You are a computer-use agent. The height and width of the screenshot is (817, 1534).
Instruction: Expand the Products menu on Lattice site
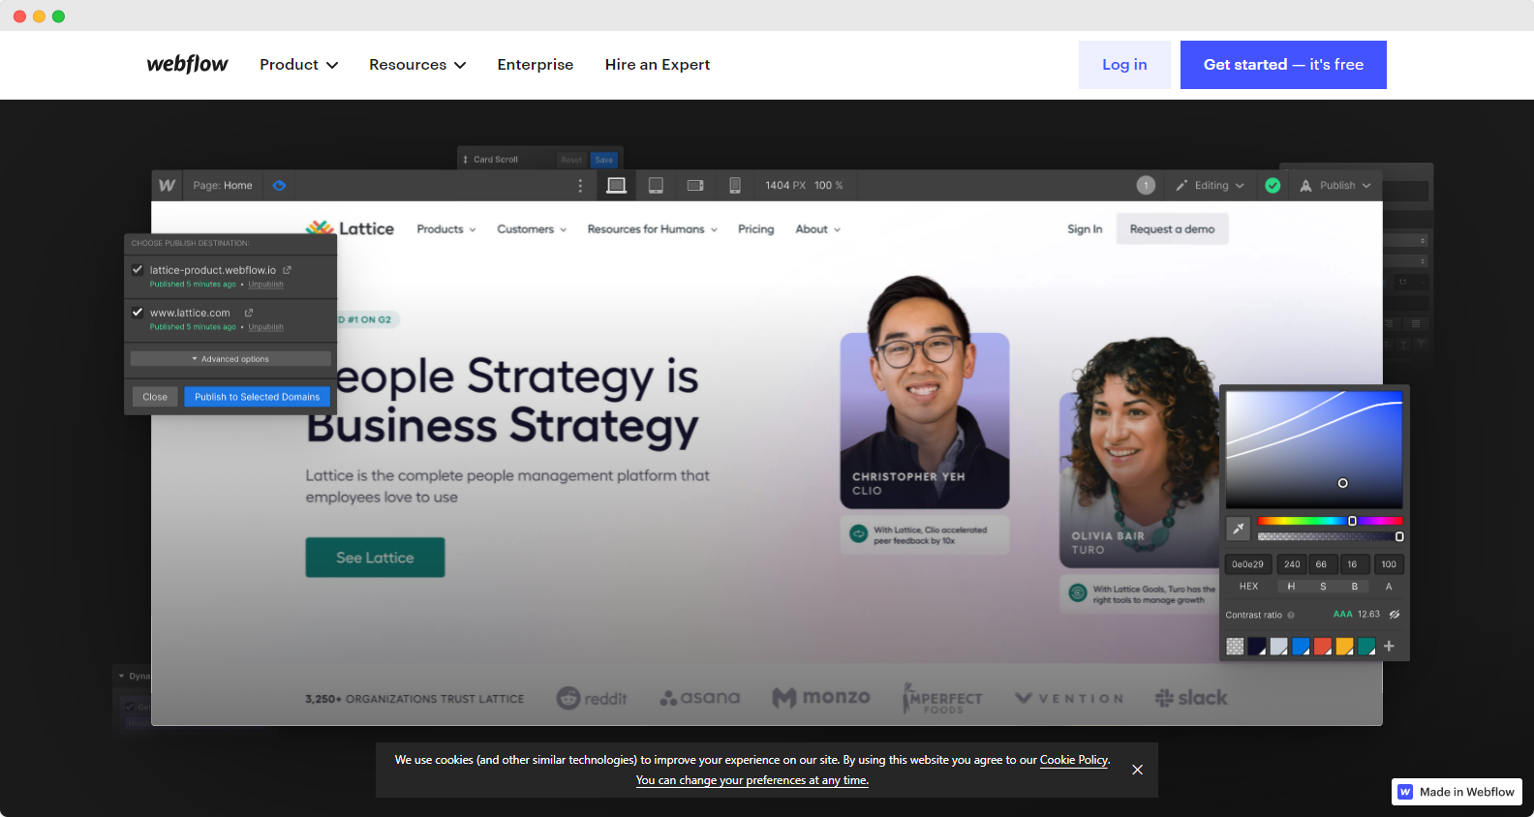click(446, 229)
